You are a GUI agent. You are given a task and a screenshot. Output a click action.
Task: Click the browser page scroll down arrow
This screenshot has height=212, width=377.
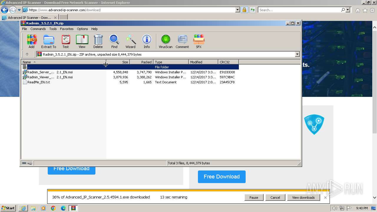pyautogui.click(x=375, y=198)
